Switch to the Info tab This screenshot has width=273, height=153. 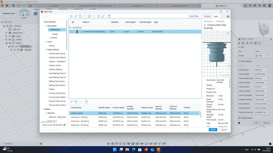[x=216, y=16]
